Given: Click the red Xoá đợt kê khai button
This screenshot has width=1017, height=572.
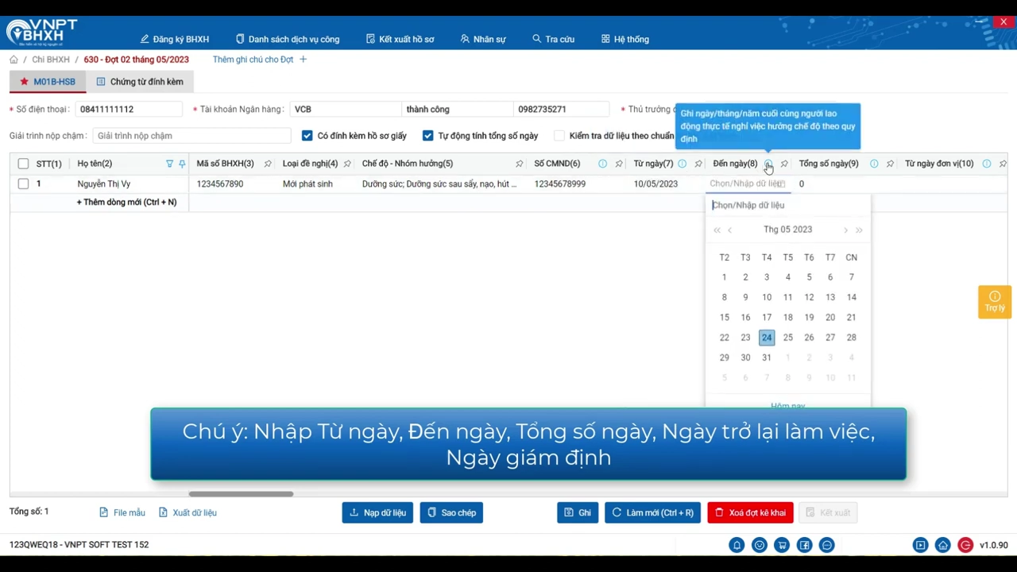Looking at the screenshot, I should (750, 512).
